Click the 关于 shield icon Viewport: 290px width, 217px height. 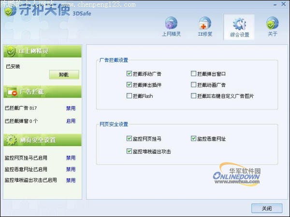(273, 24)
